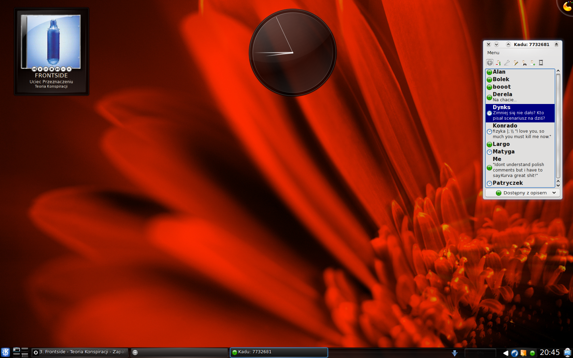
Task: Select contact Konrado in the Kadu list
Action: pos(520,131)
